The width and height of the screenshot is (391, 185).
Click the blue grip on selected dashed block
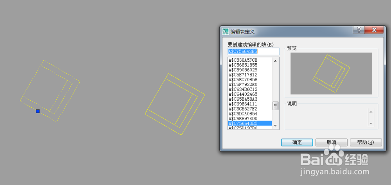point(38,111)
